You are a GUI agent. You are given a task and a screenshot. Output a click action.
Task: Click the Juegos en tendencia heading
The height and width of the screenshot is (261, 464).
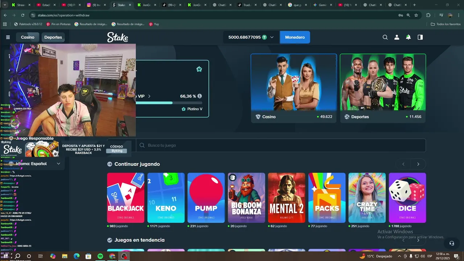pyautogui.click(x=140, y=240)
